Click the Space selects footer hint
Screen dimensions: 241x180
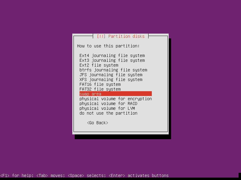tap(87, 175)
